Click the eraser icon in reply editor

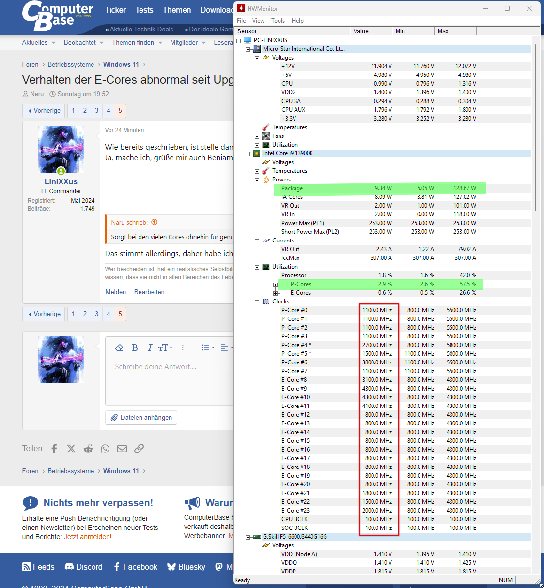pos(119,347)
